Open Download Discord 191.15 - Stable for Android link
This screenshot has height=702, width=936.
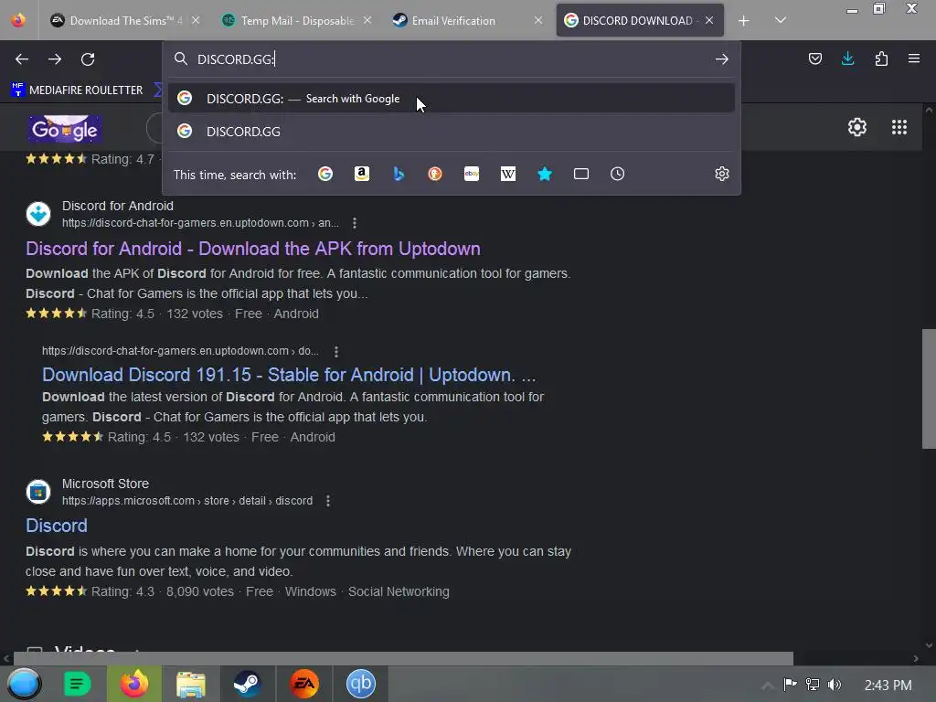[289, 375]
